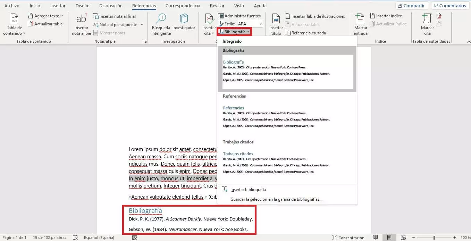The width and height of the screenshot is (471, 241).
Task: Expand the Agregar texto dropdown
Action: click(x=45, y=16)
